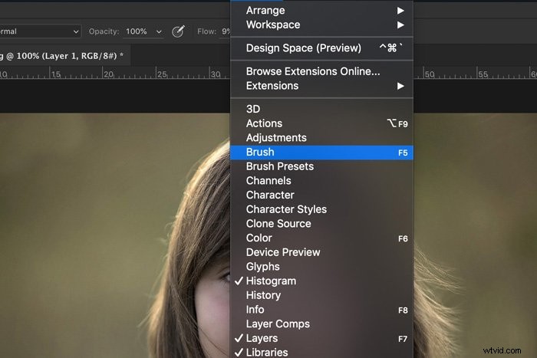Image resolution: width=537 pixels, height=358 pixels.
Task: Click the Flow label in options bar
Action: [x=206, y=31]
